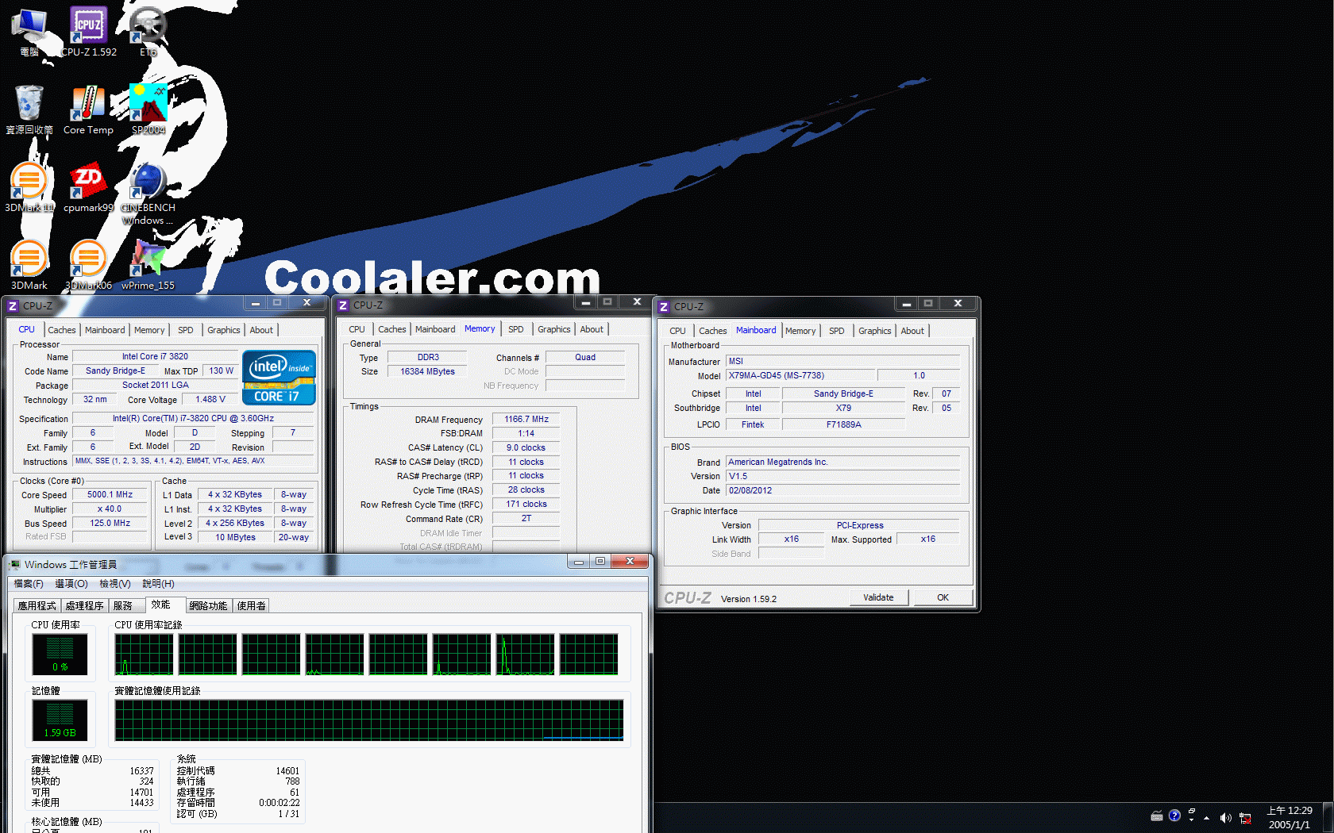
Task: Click the DRAM Frequency value 1166.7 MHz
Action: click(x=526, y=419)
